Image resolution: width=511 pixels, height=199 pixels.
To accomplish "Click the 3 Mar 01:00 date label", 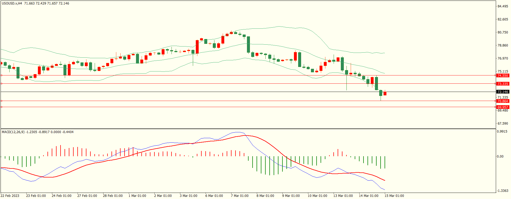I will (x=189, y=196).
